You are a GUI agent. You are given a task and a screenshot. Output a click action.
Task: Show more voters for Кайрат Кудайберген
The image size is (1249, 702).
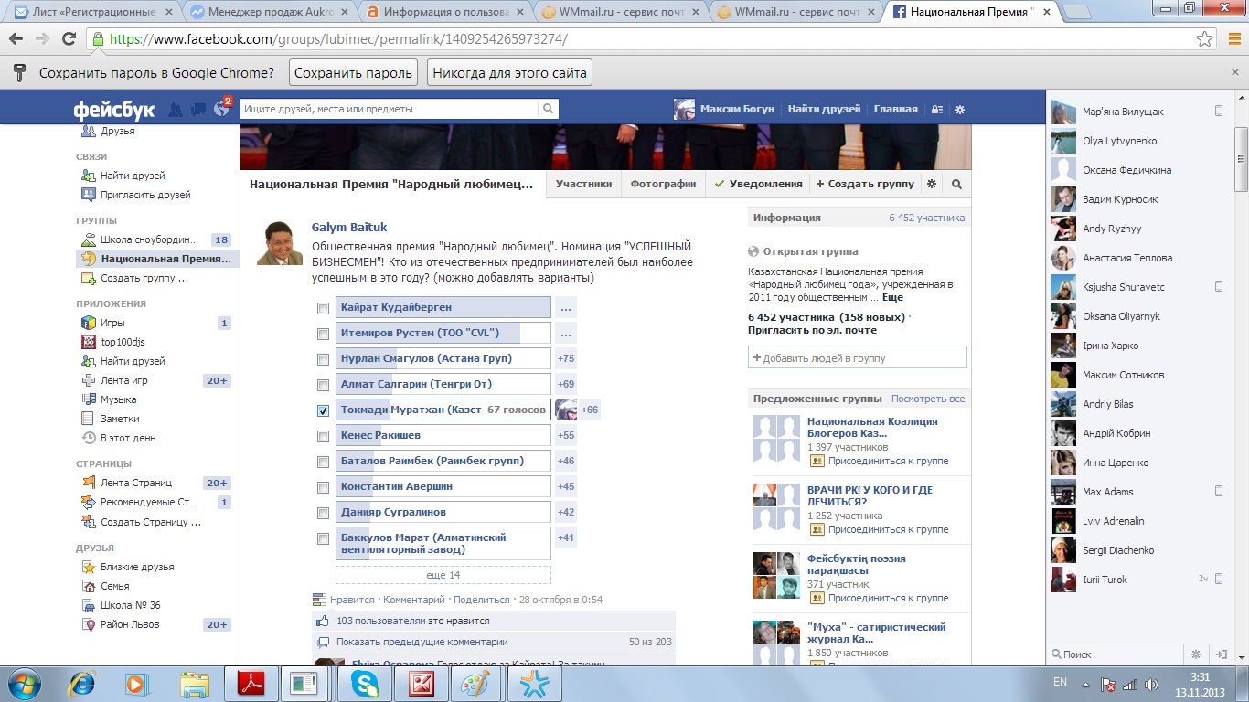(566, 307)
